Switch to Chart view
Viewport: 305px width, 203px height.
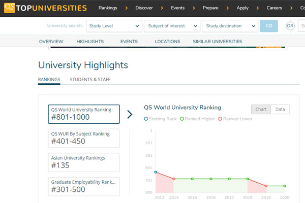tap(261, 110)
